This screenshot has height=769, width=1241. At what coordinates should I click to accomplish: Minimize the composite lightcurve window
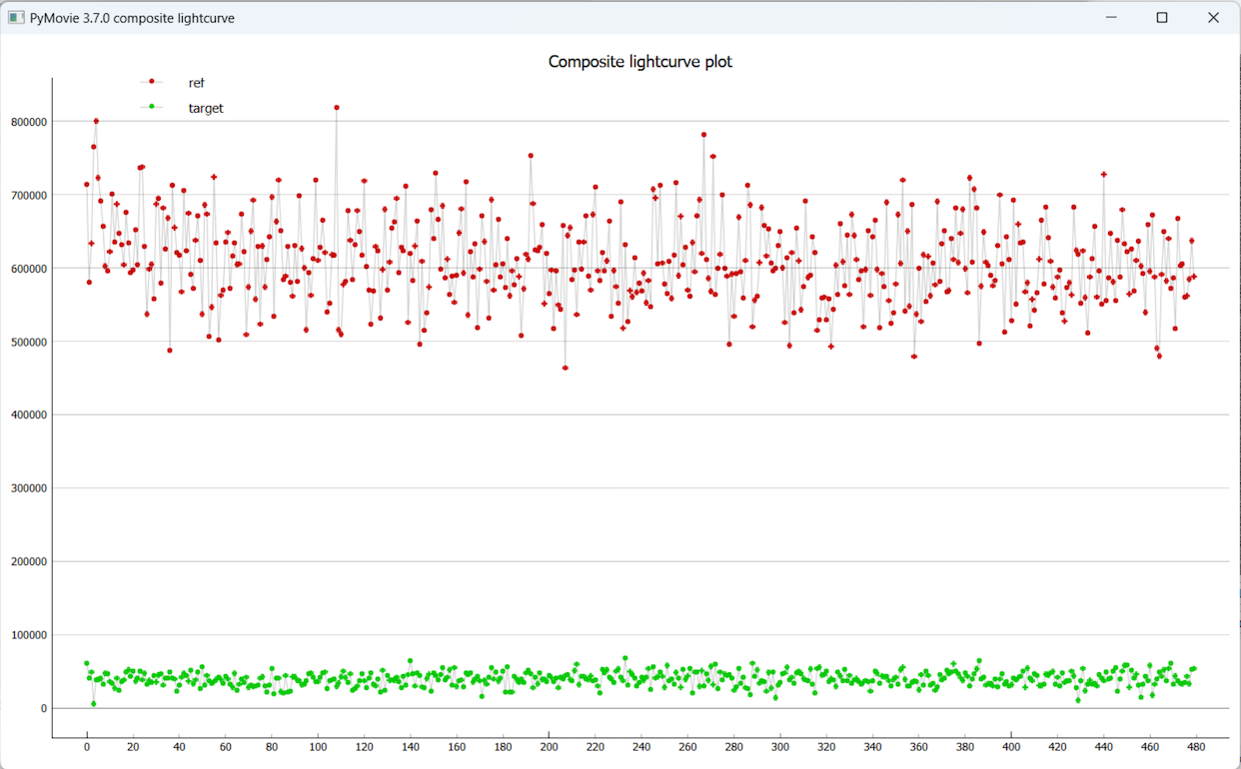[x=1111, y=18]
